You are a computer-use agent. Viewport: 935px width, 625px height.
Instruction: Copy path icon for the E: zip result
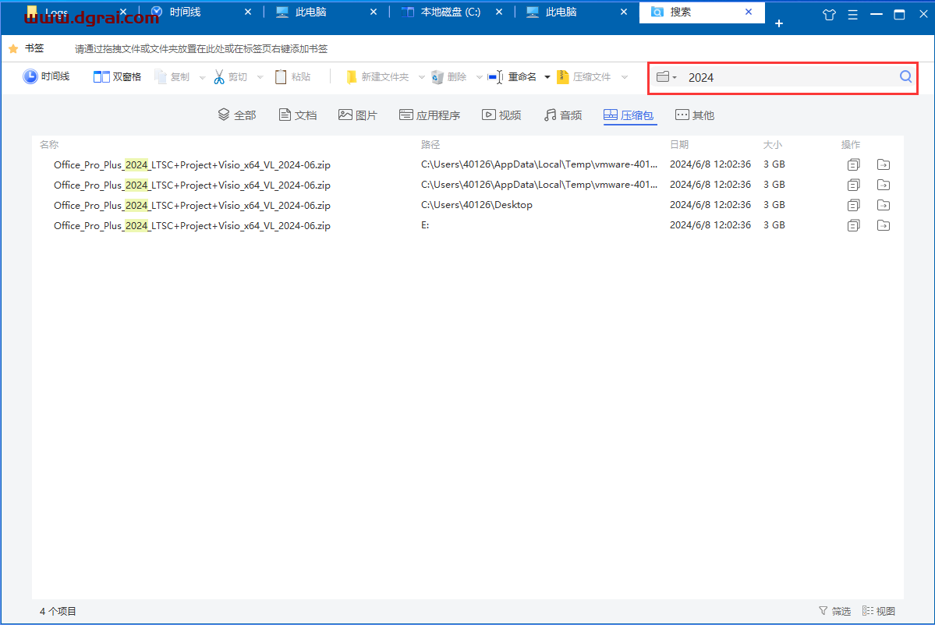coord(853,225)
